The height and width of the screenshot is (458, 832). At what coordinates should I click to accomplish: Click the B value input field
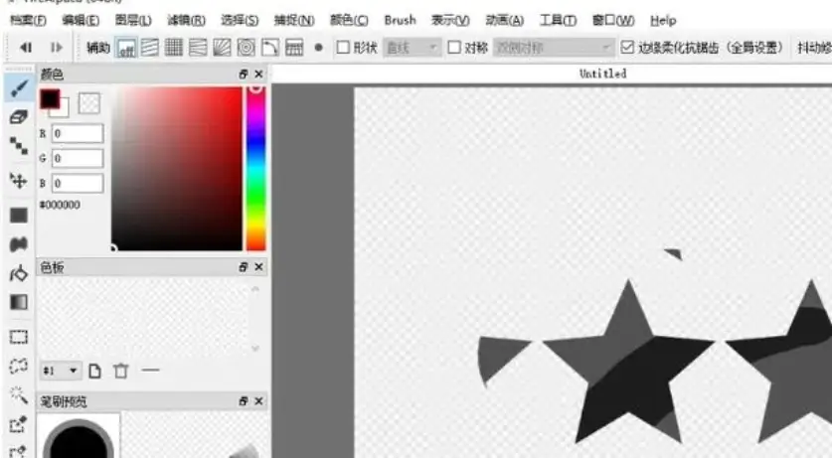pos(78,184)
